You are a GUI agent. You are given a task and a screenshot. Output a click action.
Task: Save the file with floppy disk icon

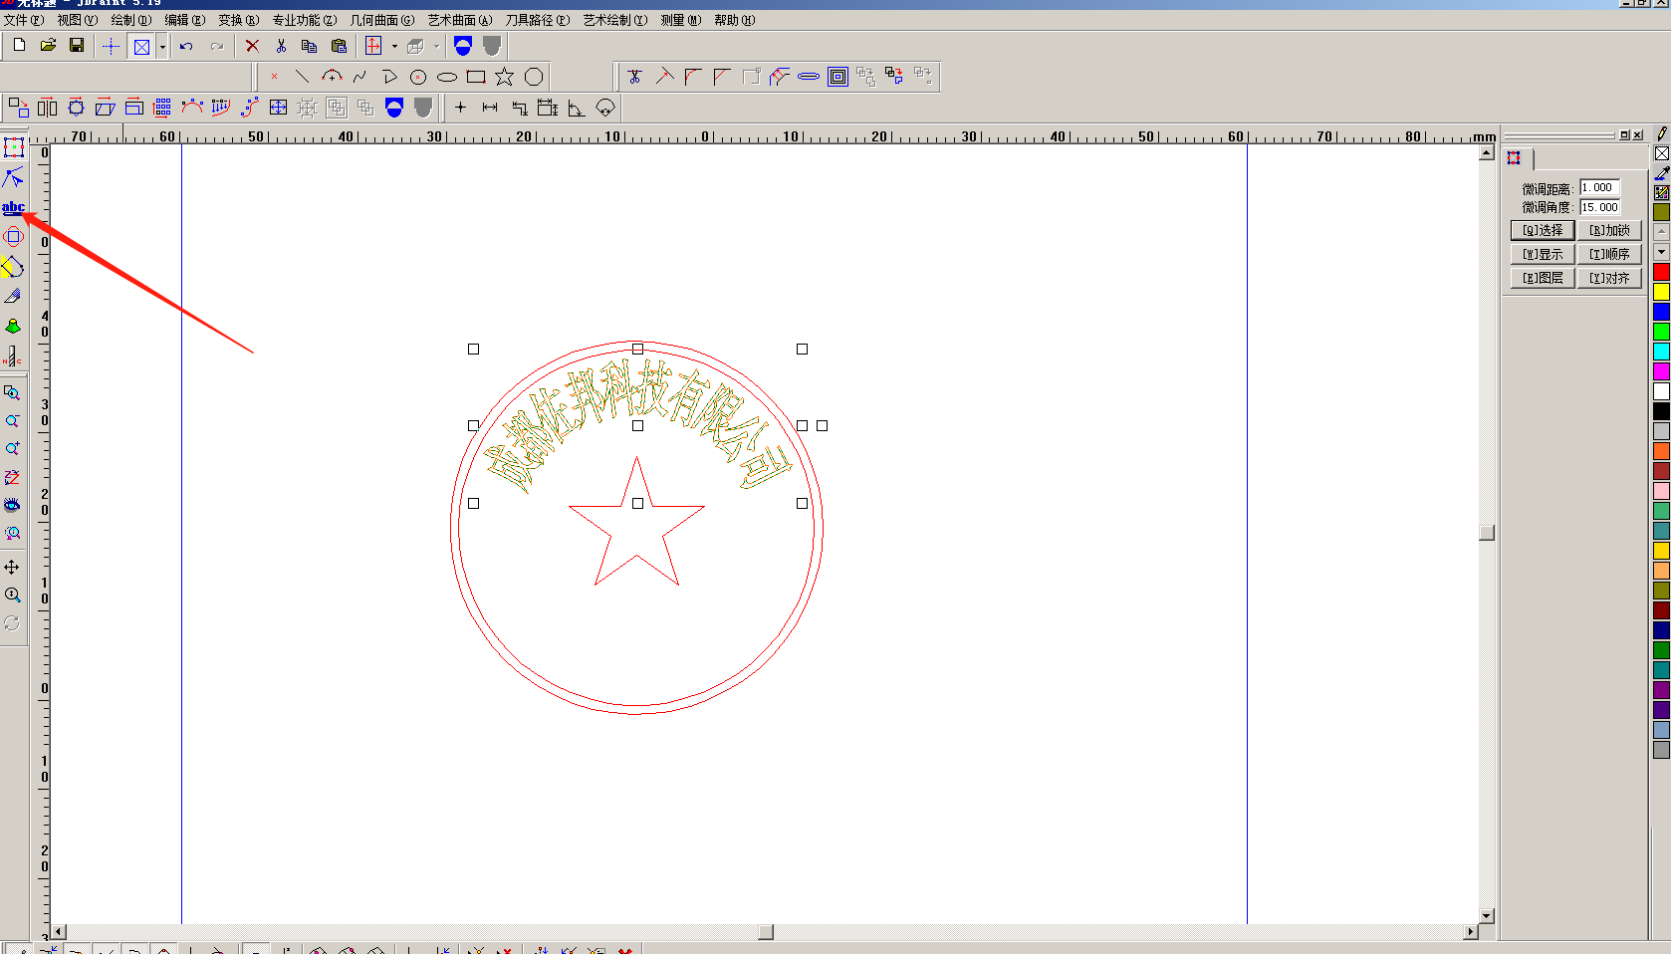[x=77, y=46]
